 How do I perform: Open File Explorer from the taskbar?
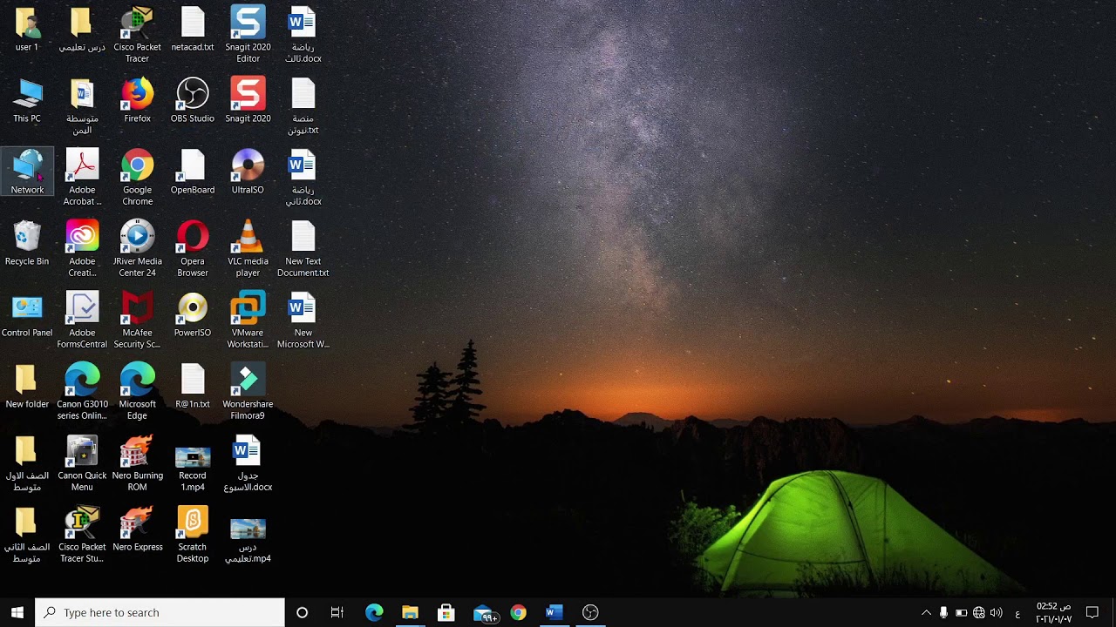(410, 612)
